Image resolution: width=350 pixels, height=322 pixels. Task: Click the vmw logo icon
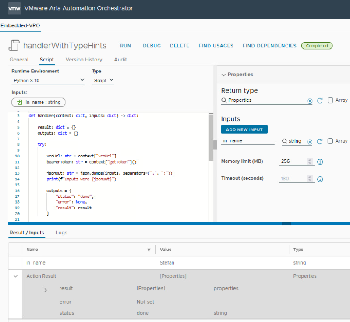pos(14,8)
